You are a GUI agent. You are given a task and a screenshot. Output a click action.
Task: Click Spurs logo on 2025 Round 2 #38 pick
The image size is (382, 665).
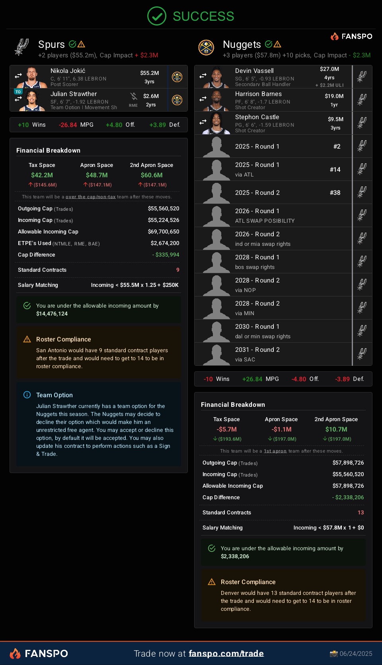(x=362, y=192)
